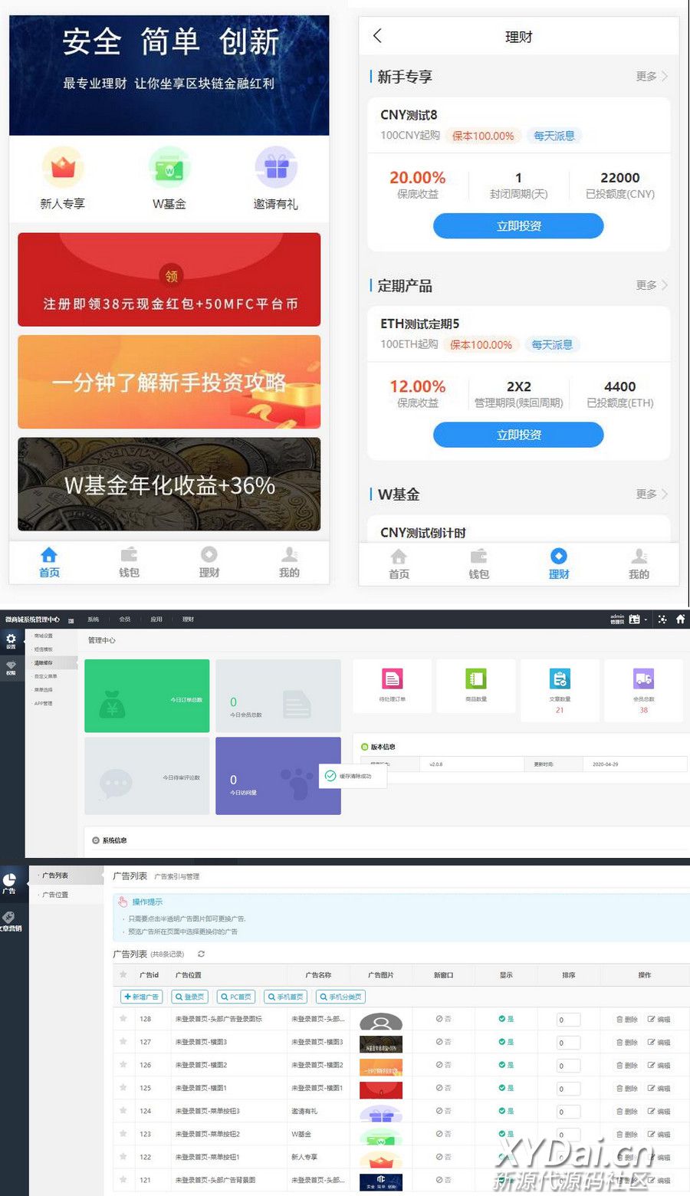Click the 待处理订单 pink icon
Screen dimensions: 690x1196
coord(392,679)
